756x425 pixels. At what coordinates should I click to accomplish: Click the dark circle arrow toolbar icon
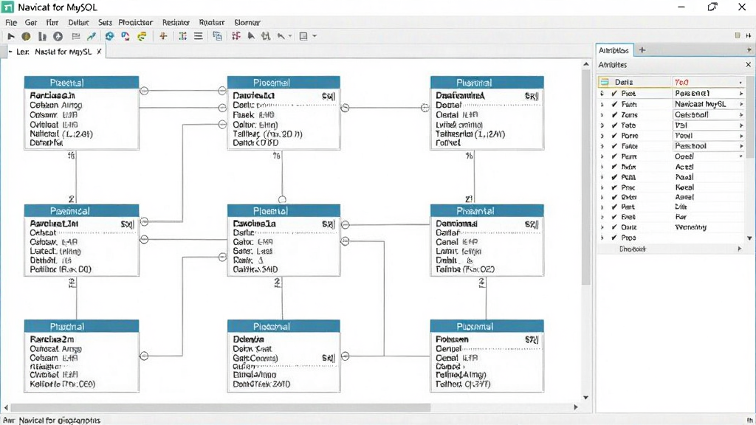pyautogui.click(x=58, y=36)
